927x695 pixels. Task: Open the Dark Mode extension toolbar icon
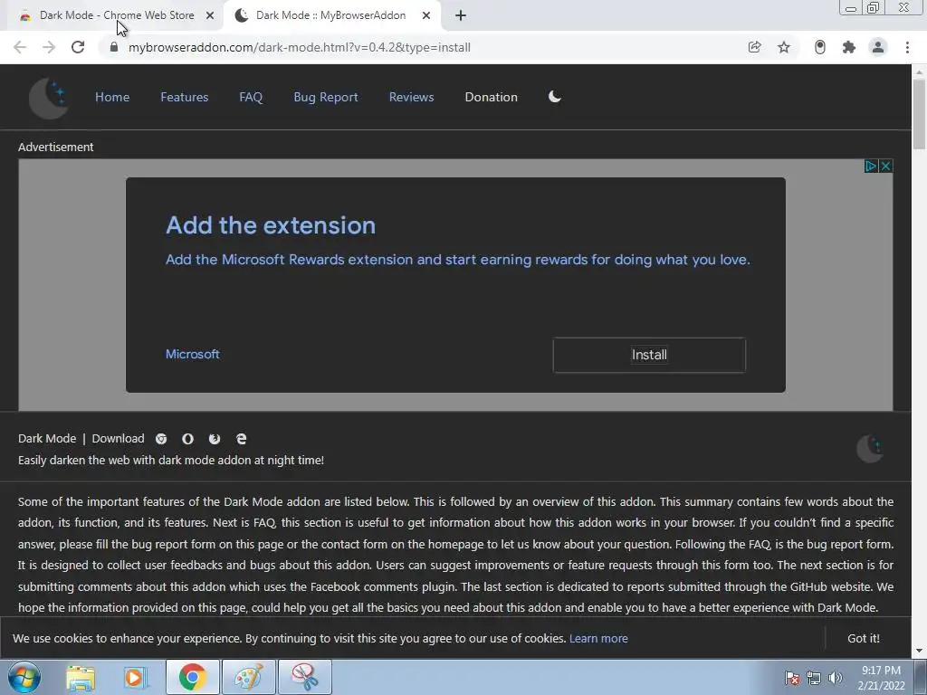click(x=820, y=47)
